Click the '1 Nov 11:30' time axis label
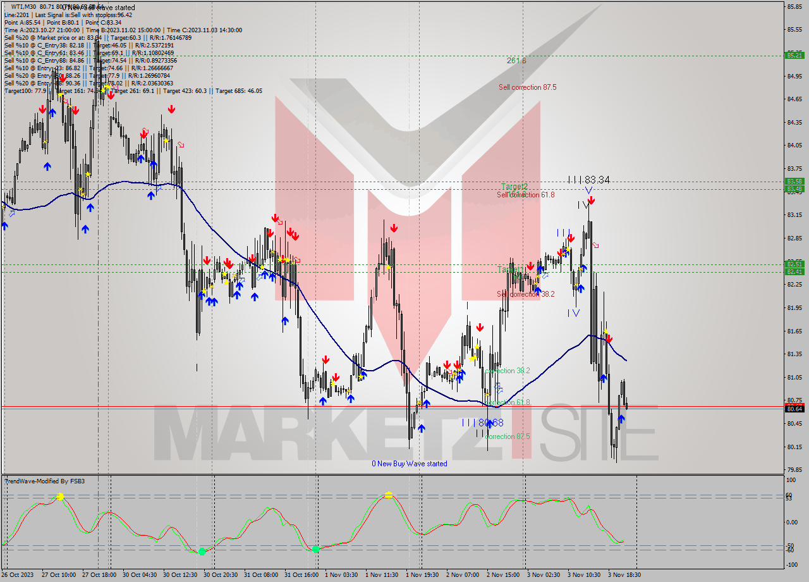Screen dimensions: 809x582 coord(382,575)
